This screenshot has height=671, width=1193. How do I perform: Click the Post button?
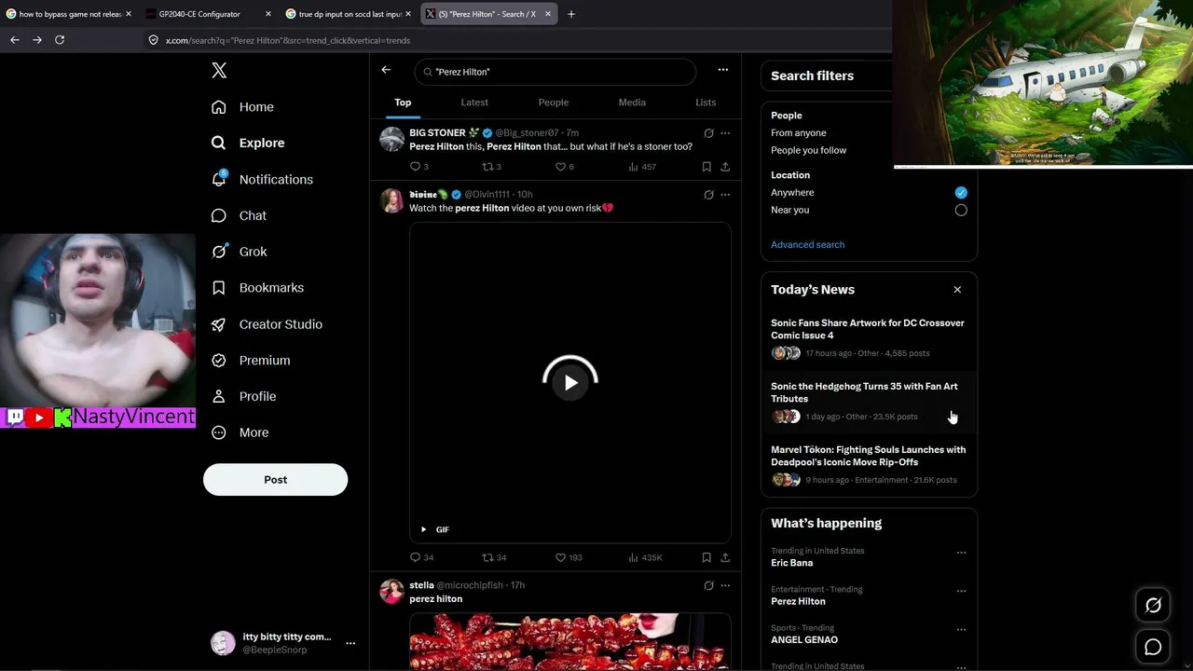pyautogui.click(x=275, y=480)
